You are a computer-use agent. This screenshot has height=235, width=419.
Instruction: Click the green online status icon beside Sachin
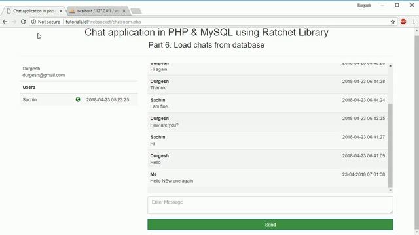coord(78,99)
